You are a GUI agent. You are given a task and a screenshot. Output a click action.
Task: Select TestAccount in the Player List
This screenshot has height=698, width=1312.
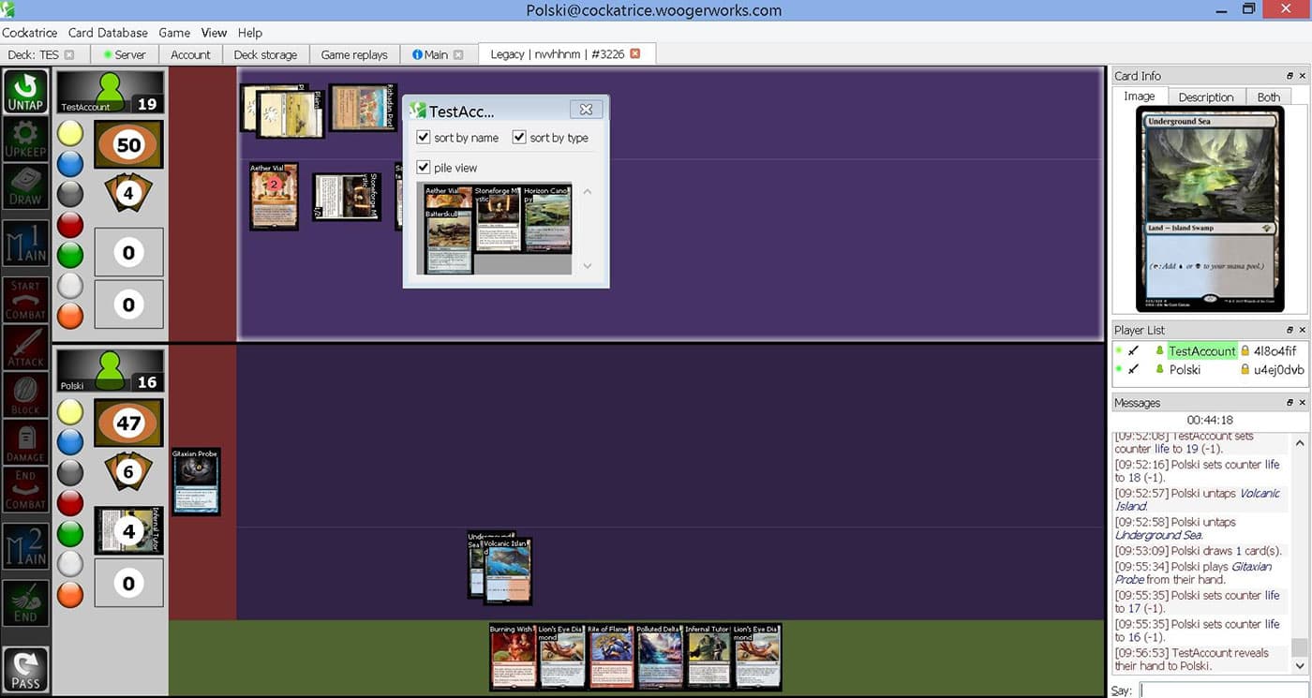[x=1201, y=351]
